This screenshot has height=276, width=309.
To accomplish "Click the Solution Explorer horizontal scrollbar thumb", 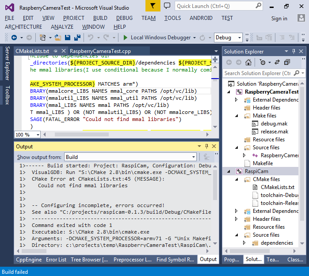I will point(250,251).
